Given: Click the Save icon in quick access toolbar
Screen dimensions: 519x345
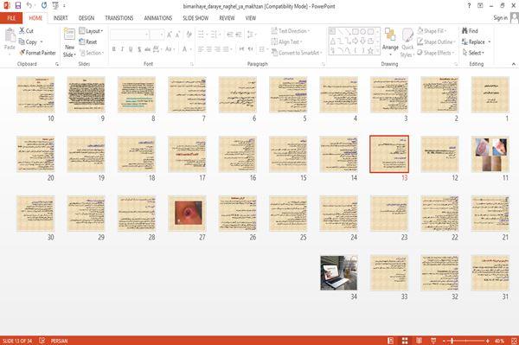Looking at the screenshot, I should [18, 6].
